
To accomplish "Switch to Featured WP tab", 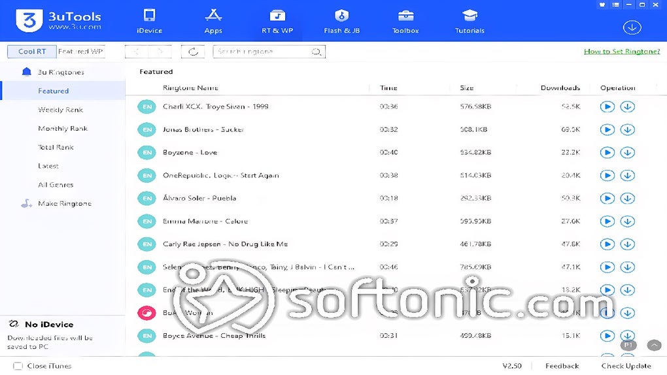I will (81, 52).
